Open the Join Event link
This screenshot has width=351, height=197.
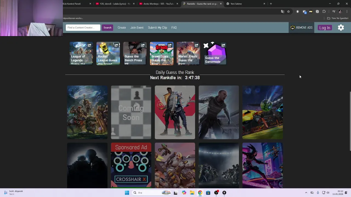tap(137, 28)
